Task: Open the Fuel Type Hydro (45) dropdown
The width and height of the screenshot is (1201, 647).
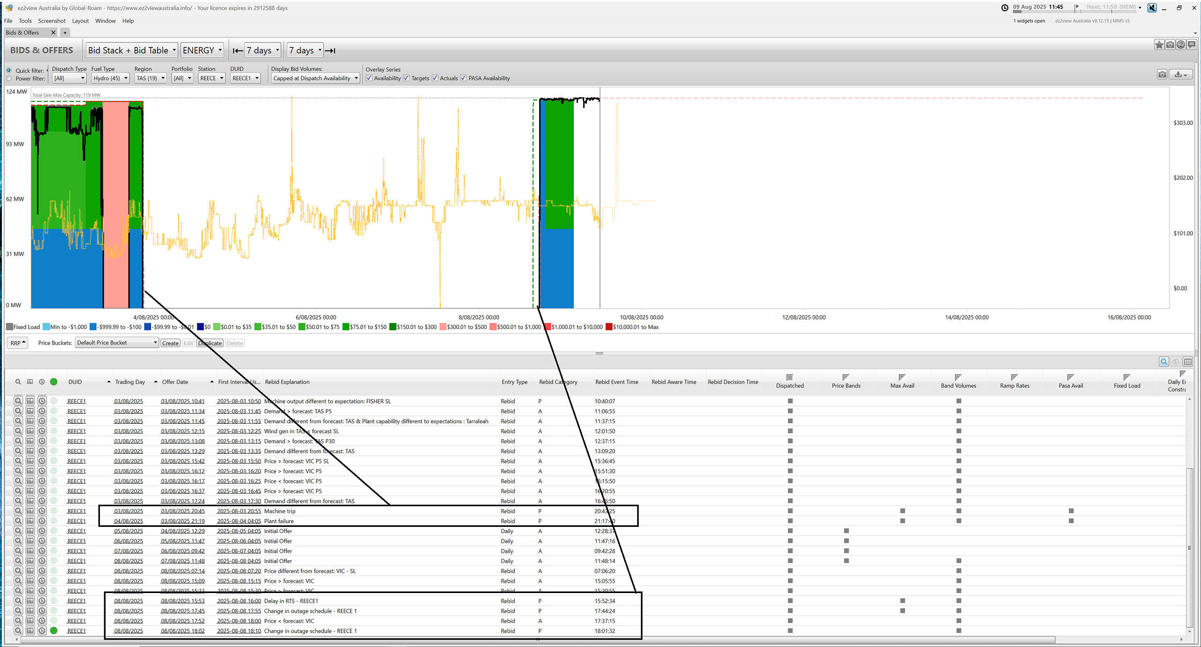Action: 111,78
